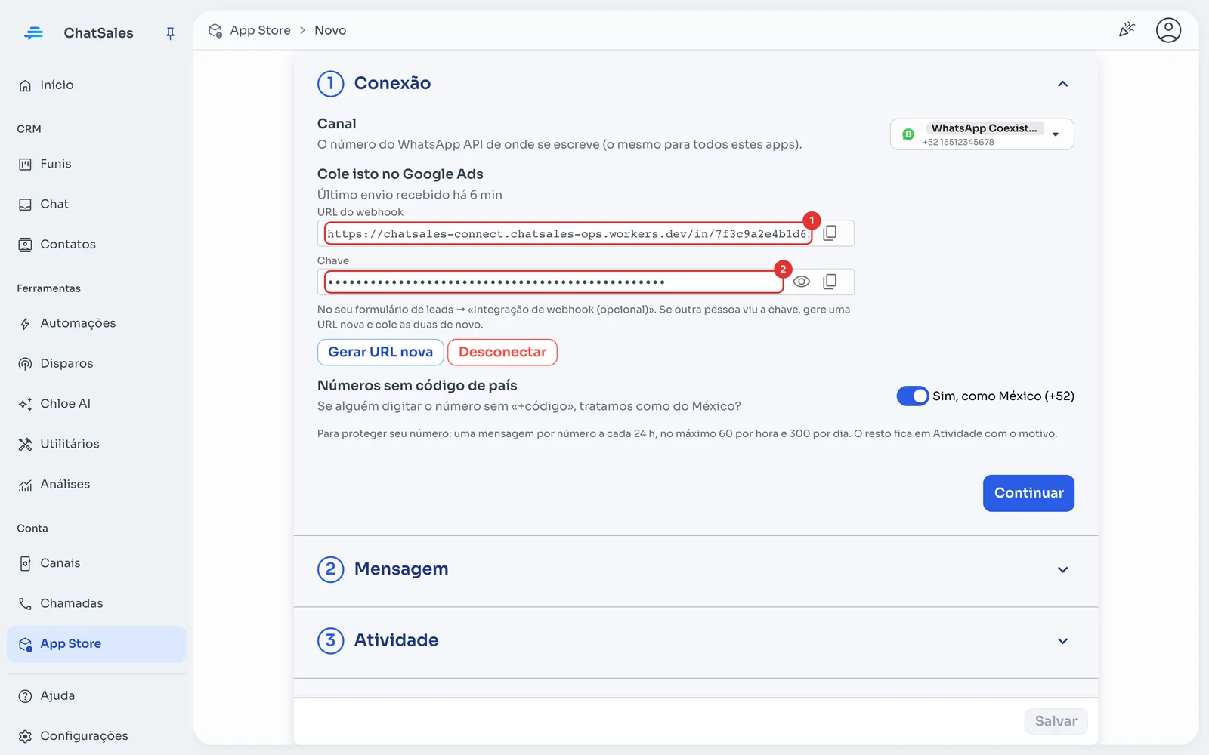Copy the webhook URL
The width and height of the screenshot is (1209, 755).
point(830,233)
